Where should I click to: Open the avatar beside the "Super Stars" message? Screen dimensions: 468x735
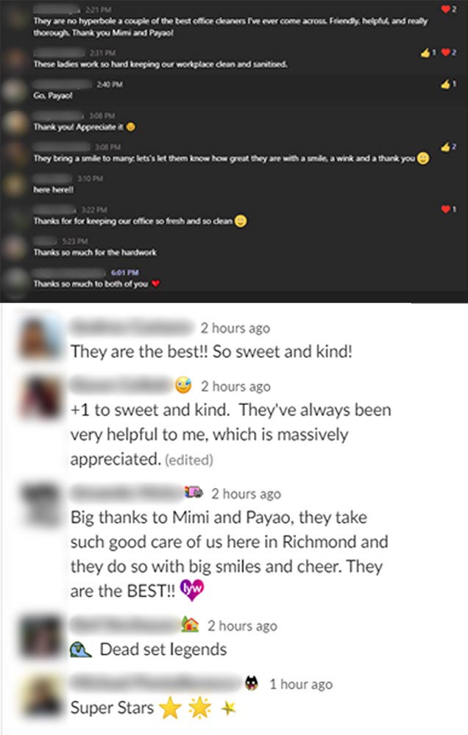coord(41,695)
